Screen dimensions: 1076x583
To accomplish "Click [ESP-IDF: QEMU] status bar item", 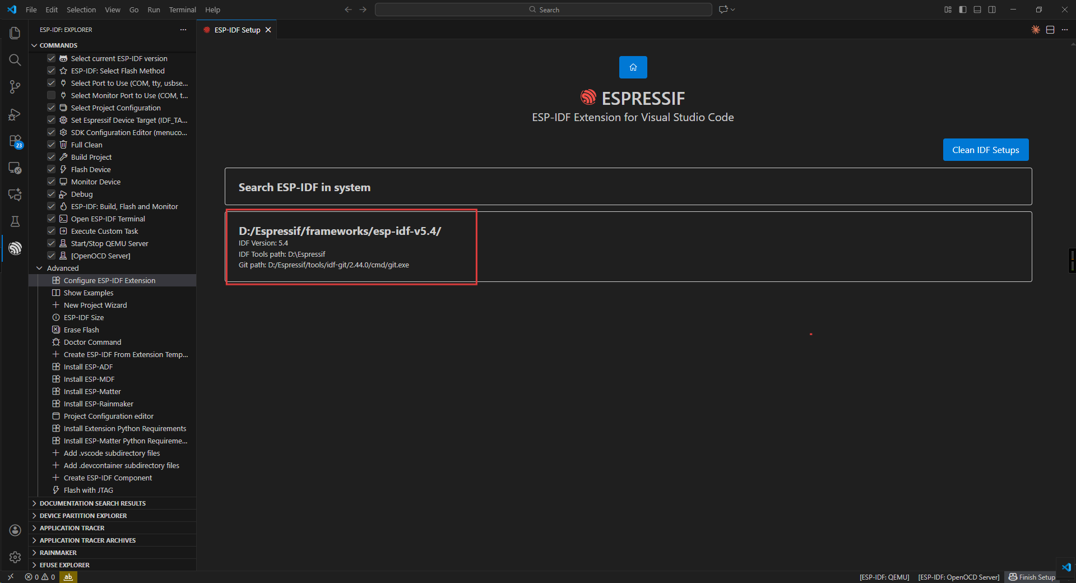I will pyautogui.click(x=884, y=577).
